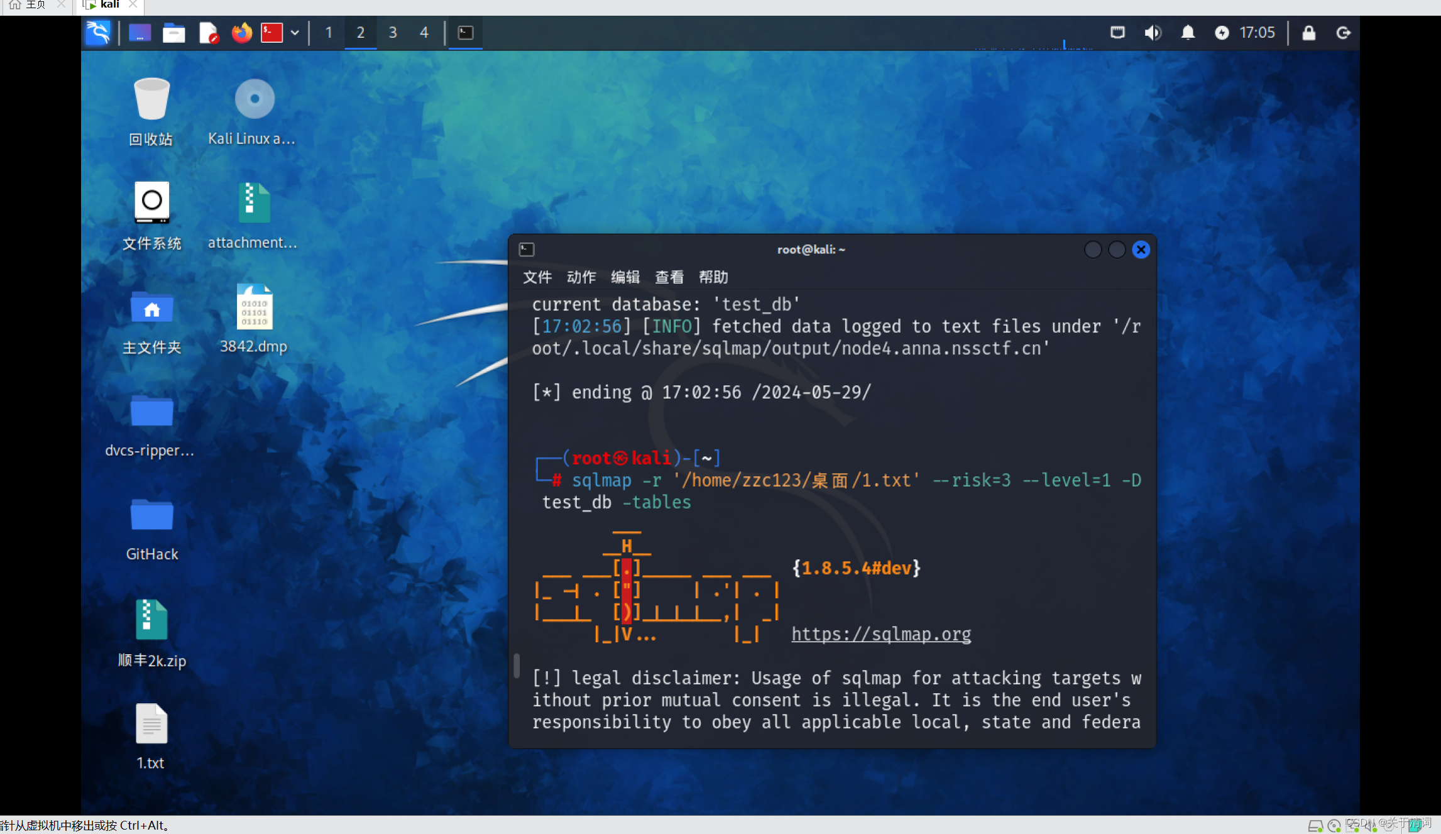Click the red terminal launcher icon
Screen dimensions: 1441x834
click(271, 33)
